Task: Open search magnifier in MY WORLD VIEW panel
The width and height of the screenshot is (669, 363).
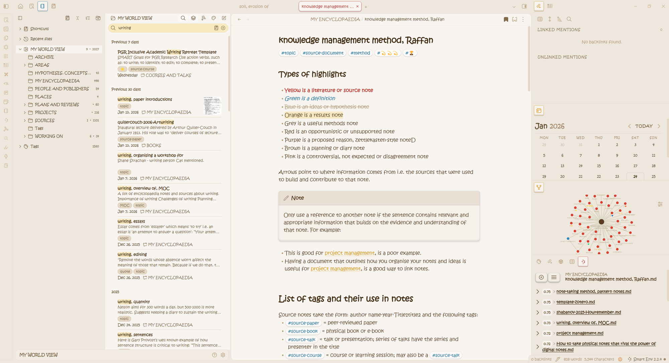Action: [183, 18]
